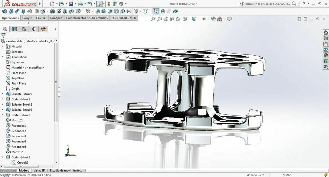Click the help search input field
Viewport: 329px width, 177px height.
pos(268,4)
